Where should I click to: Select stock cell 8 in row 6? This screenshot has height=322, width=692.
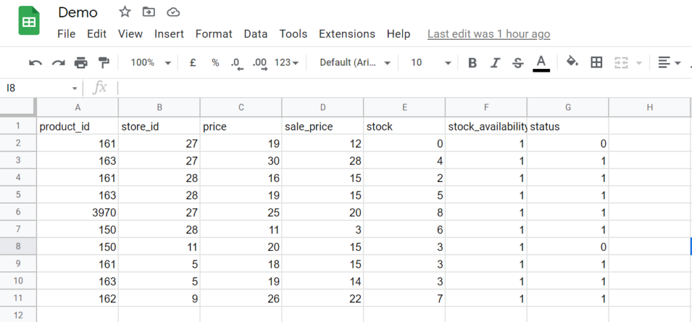coord(404,212)
